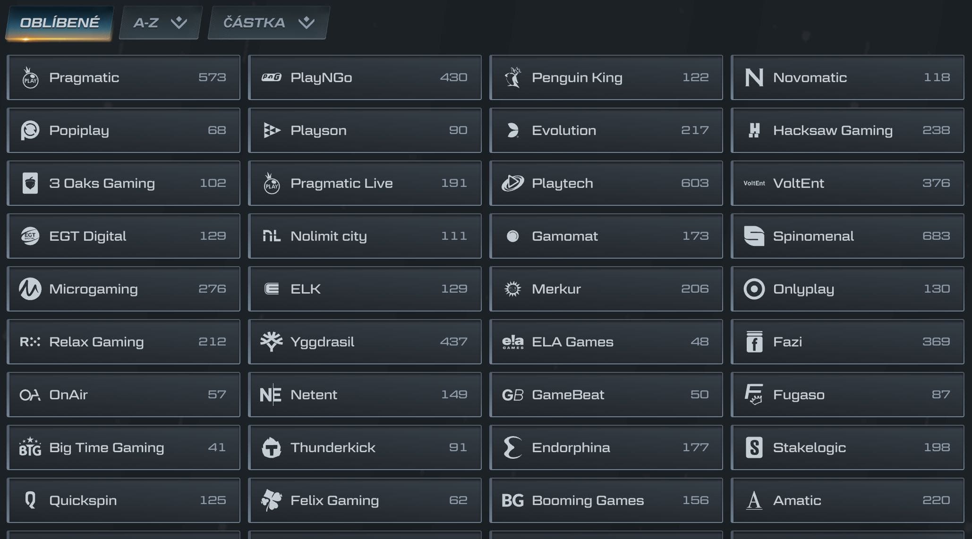This screenshot has width=972, height=539.
Task: Click the Thunderkick helmet logo icon
Action: point(272,447)
